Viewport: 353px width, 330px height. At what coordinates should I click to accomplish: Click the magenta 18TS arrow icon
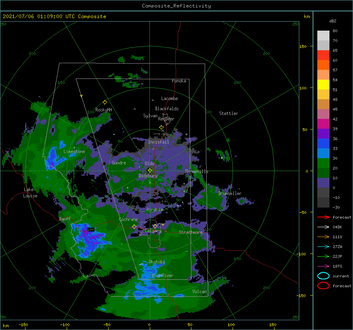coord(323,266)
